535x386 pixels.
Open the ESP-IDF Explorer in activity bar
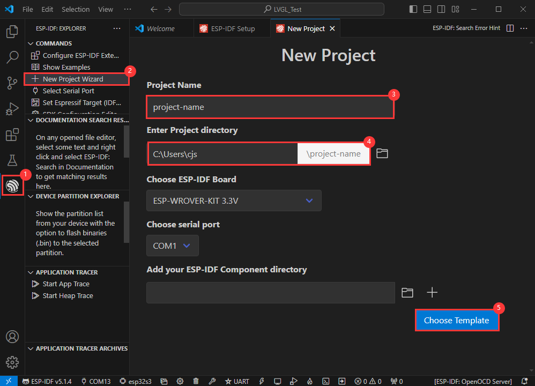pyautogui.click(x=12, y=185)
